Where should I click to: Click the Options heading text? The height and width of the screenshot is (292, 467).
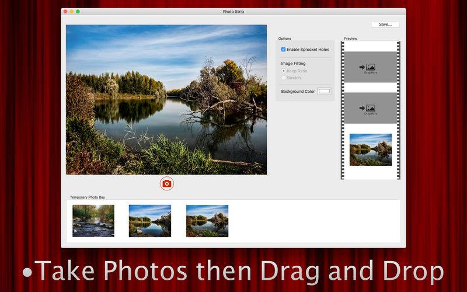point(284,39)
